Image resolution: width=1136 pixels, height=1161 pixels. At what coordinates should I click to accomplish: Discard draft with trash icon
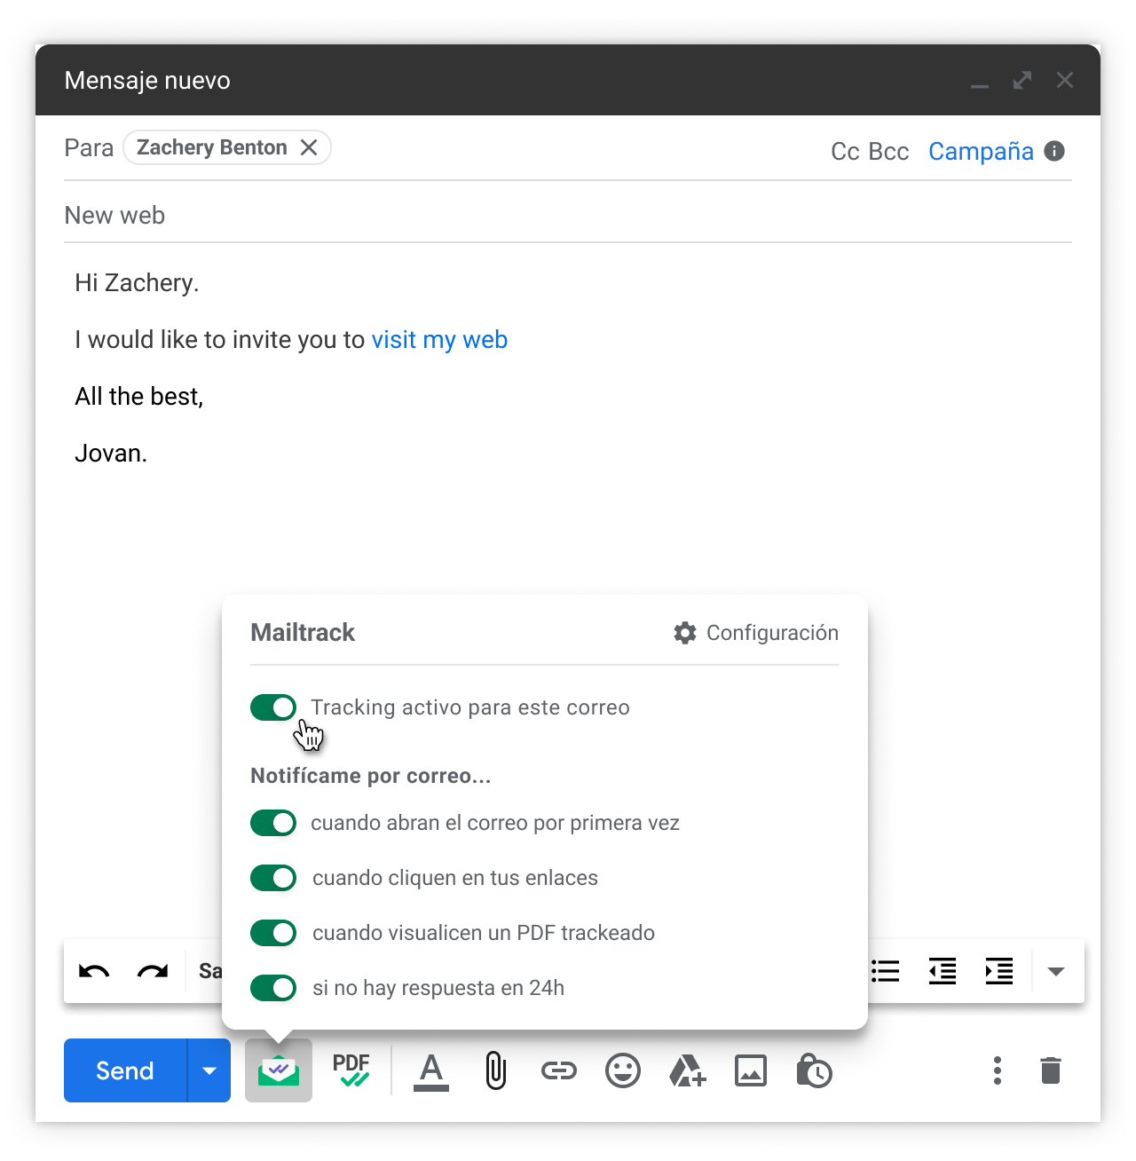pos(1051,1071)
